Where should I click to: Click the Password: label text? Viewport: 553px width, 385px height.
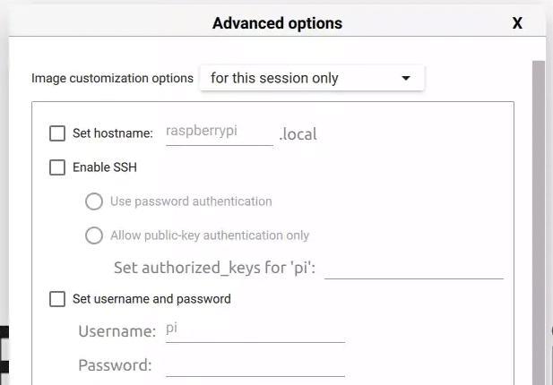(x=115, y=365)
